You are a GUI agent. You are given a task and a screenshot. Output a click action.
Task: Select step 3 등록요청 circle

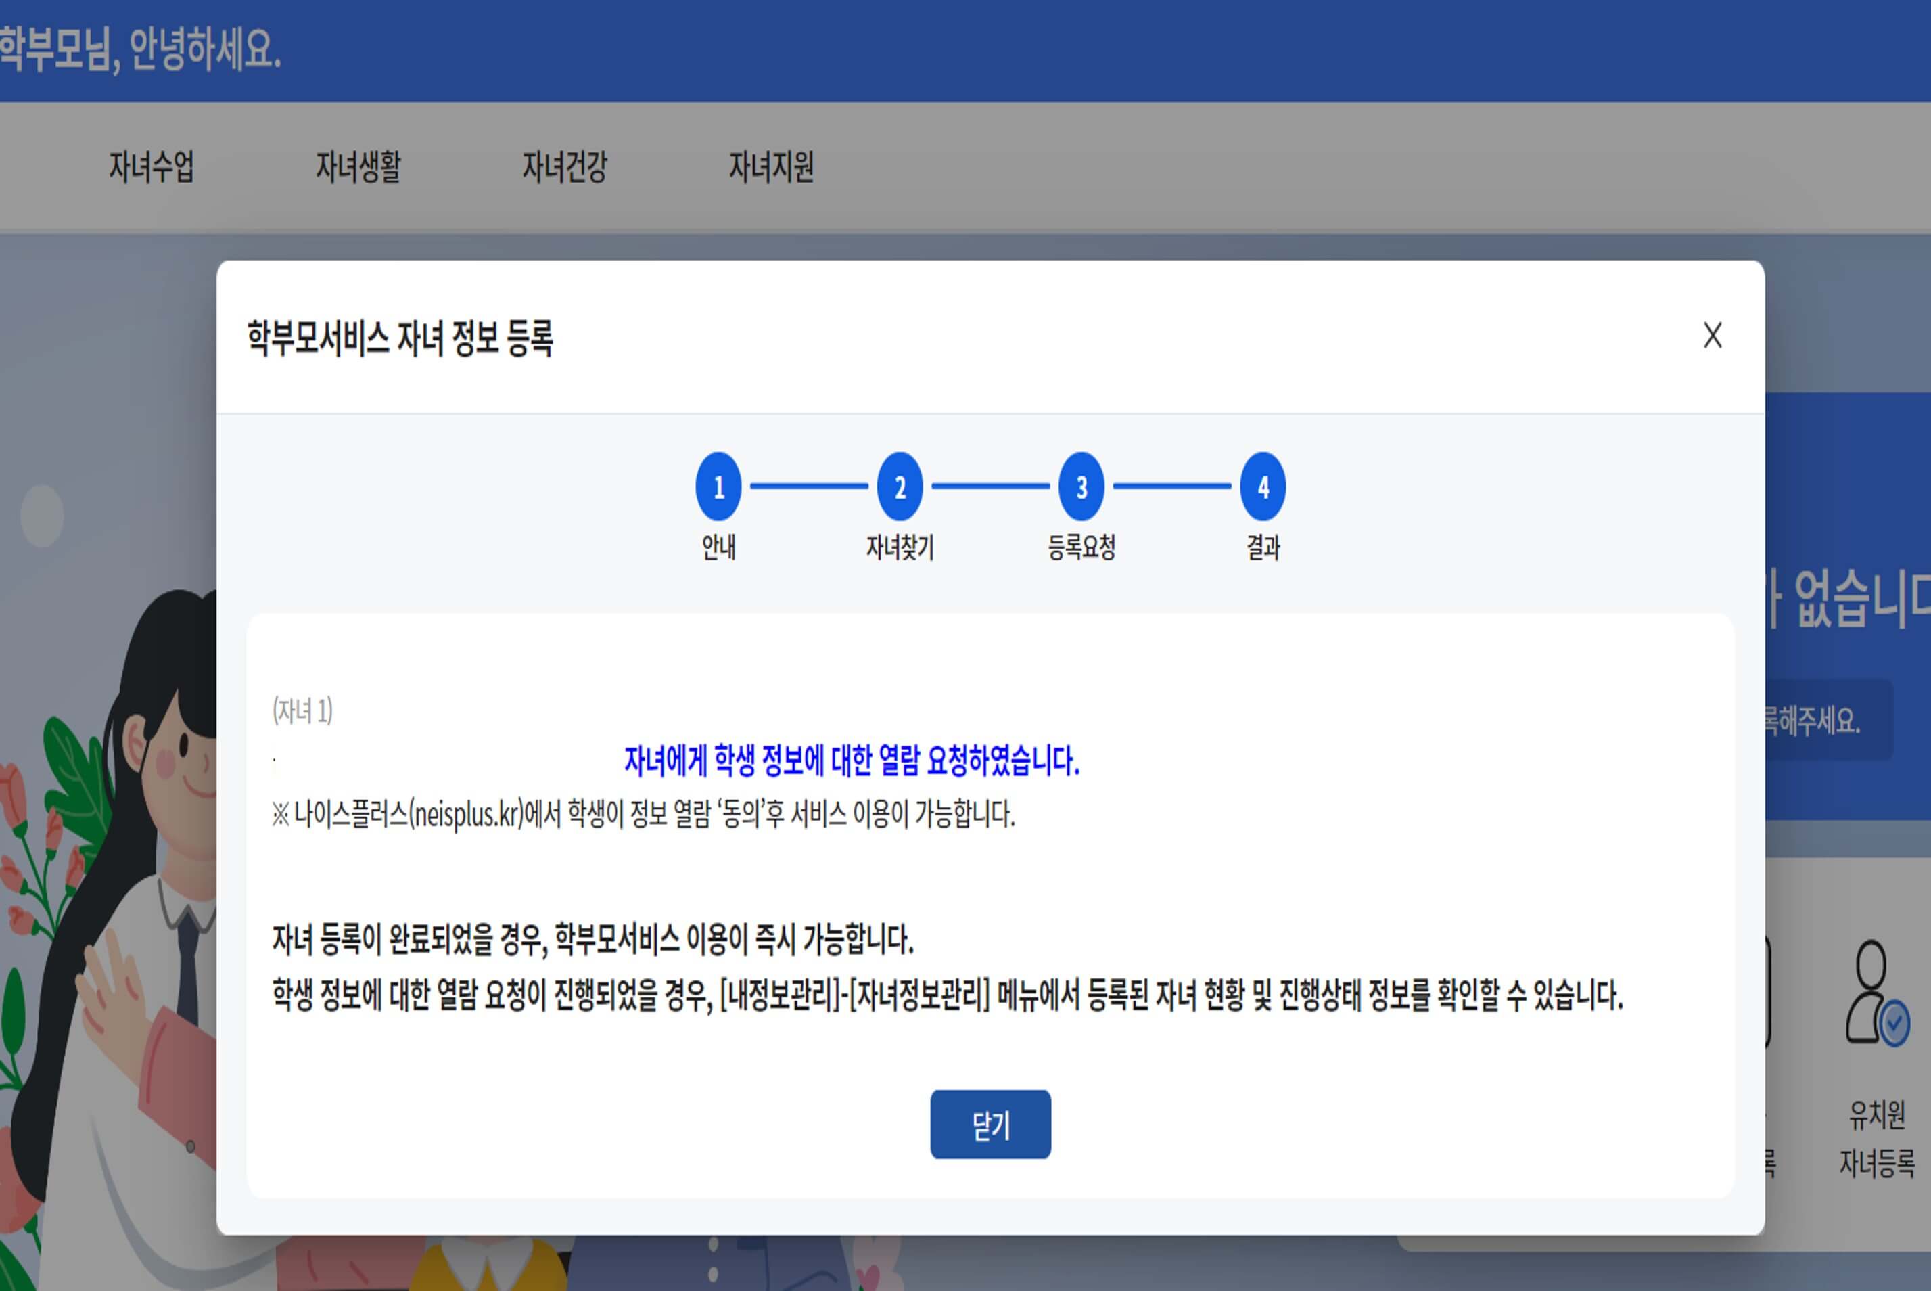point(1081,486)
